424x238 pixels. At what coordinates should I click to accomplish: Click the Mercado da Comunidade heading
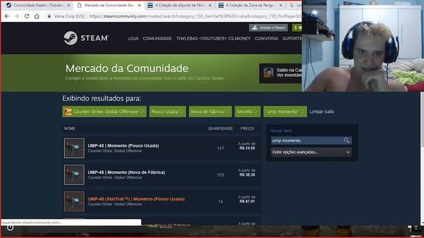point(127,68)
